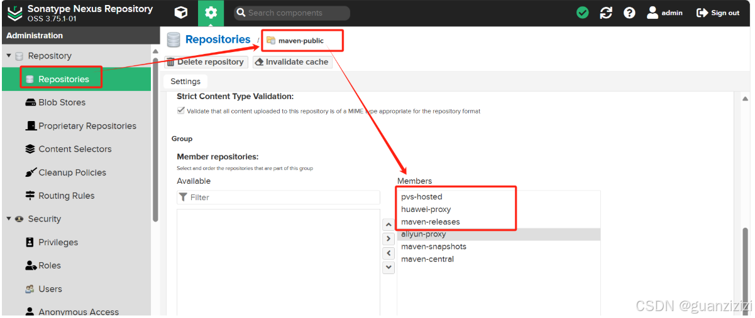Click maven-public breadcrumb text
Image resolution: width=755 pixels, height=318 pixels.
pyautogui.click(x=301, y=41)
